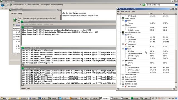Click the Generic Memory chip icon
This screenshot has width=178, height=100.
[x=123, y=18]
